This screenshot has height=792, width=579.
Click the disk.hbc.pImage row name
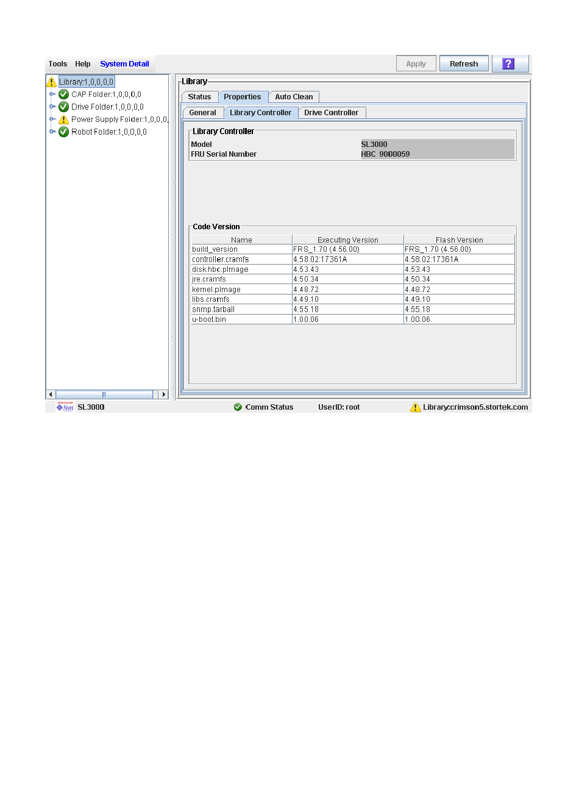pyautogui.click(x=220, y=269)
